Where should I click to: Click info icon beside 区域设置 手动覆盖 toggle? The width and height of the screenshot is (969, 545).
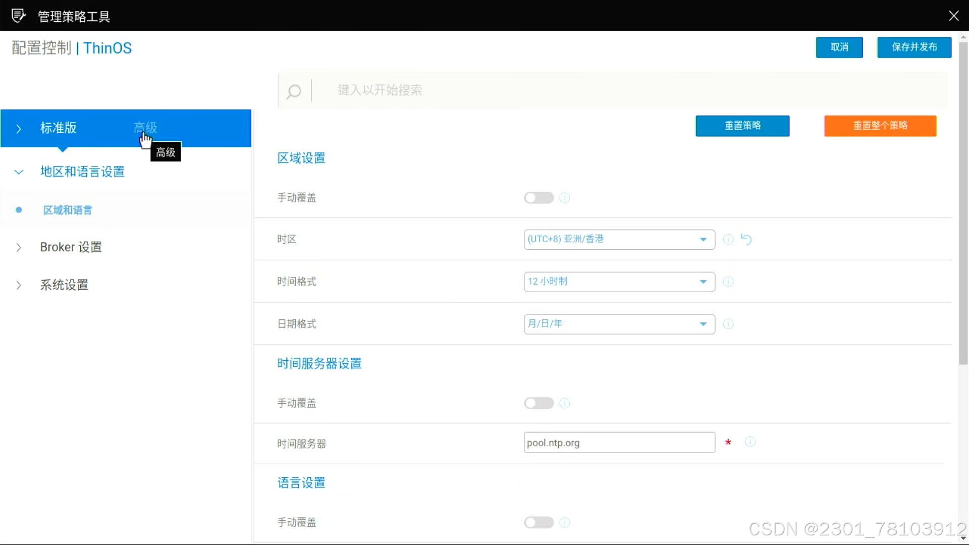tap(565, 198)
